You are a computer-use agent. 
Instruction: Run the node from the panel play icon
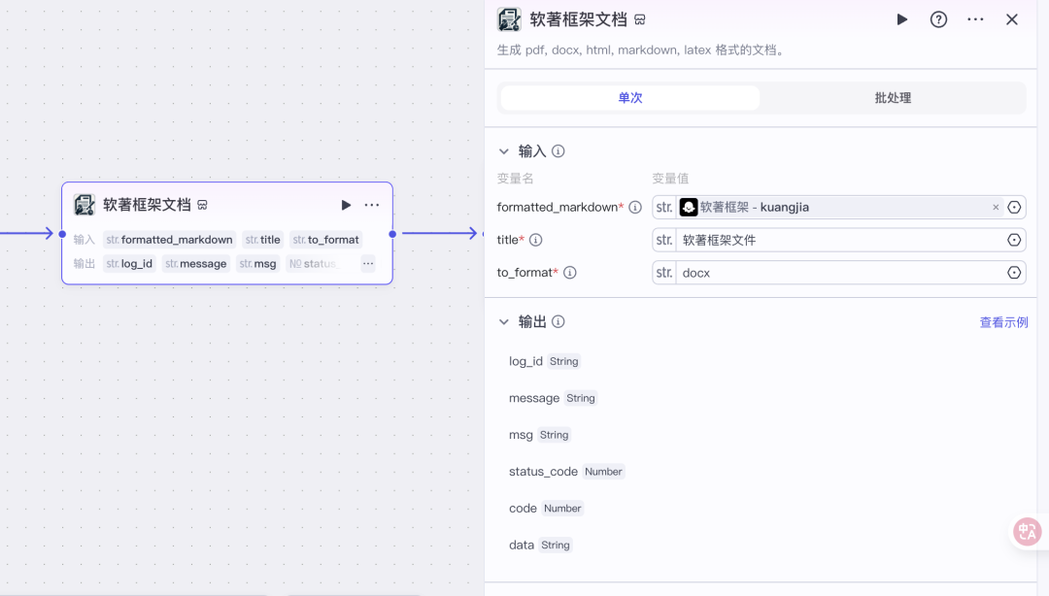[x=901, y=19]
